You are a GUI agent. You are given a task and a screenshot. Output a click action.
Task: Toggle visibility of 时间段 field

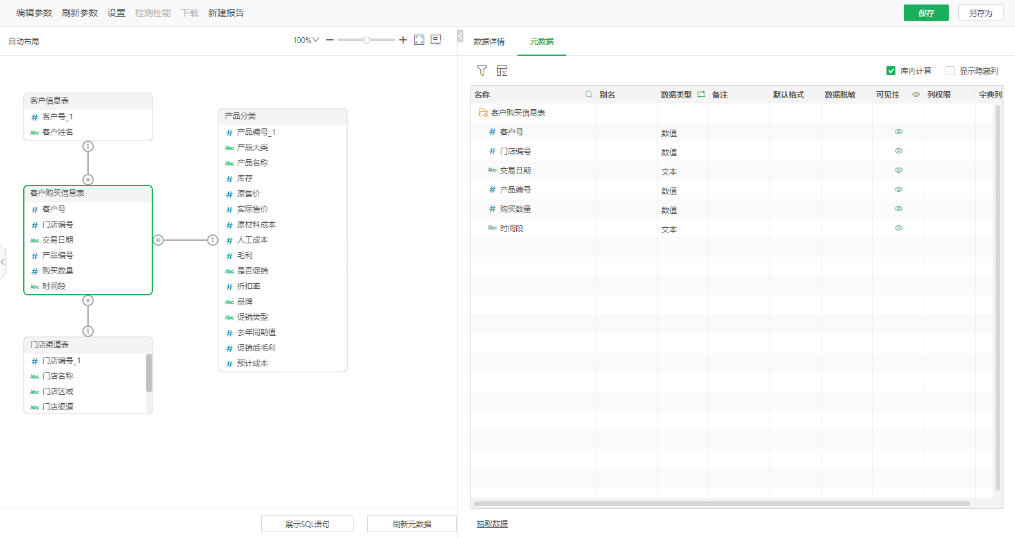(899, 228)
